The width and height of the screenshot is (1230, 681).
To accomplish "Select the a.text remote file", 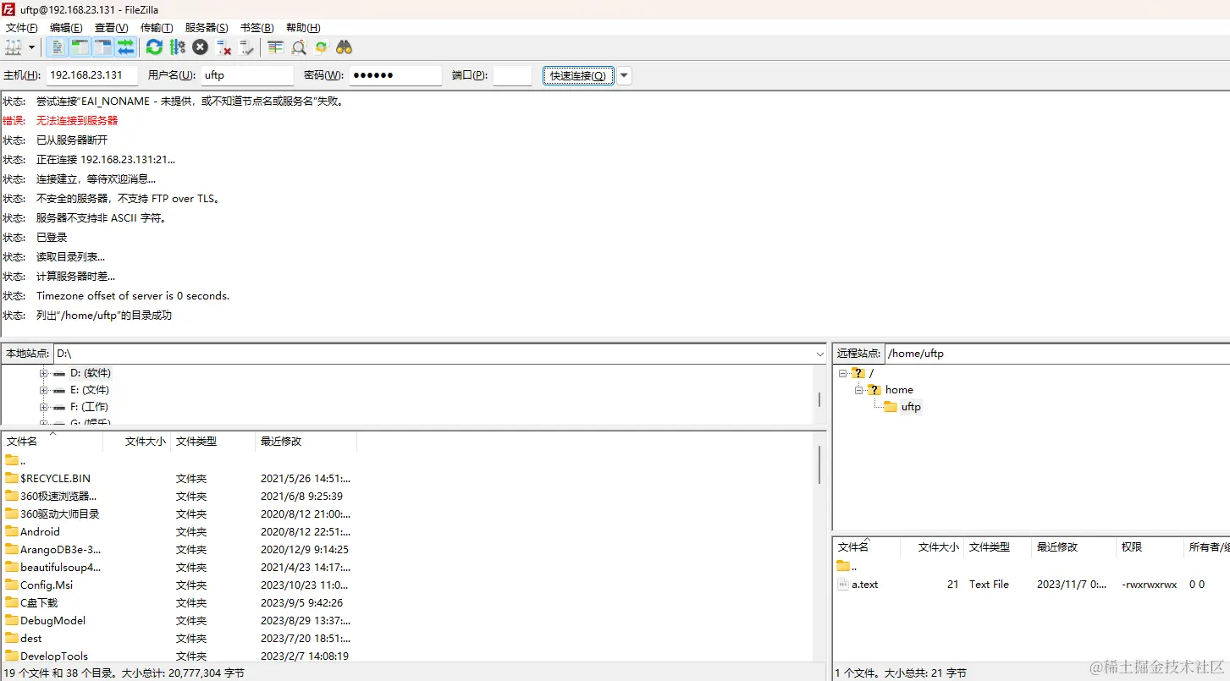I will pyautogui.click(x=864, y=585).
